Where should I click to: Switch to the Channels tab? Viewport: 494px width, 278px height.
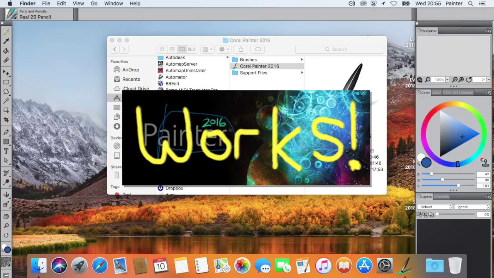[442, 197]
